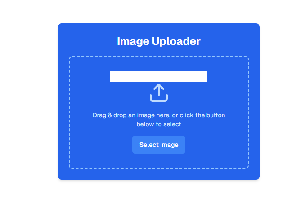The image size is (305, 217).
Task: Click the white page background outside the card
Action: (x=29, y=107)
